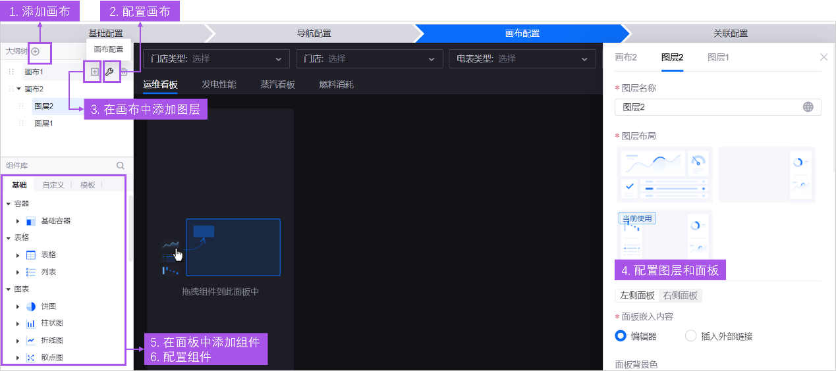Select the 插入外部链接 radio option
Screen dimensions: 836x371
click(690, 336)
